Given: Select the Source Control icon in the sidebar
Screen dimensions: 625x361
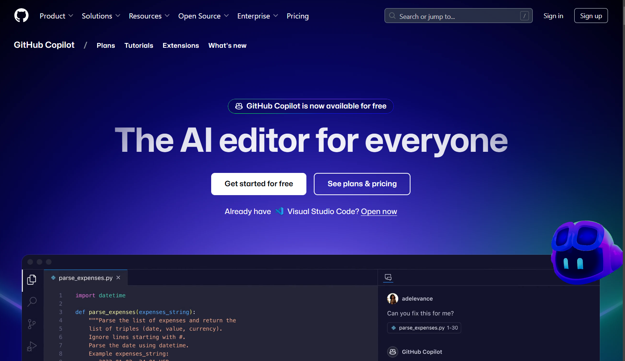Looking at the screenshot, I should coord(32,324).
